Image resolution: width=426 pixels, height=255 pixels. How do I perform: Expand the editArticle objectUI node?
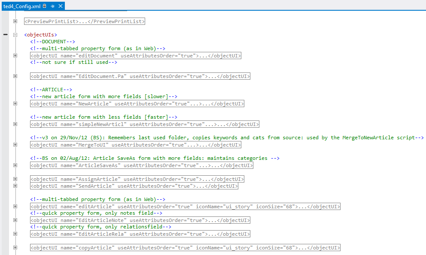[15, 207]
